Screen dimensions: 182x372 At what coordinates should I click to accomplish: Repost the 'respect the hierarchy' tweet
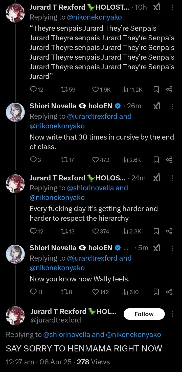point(64,231)
